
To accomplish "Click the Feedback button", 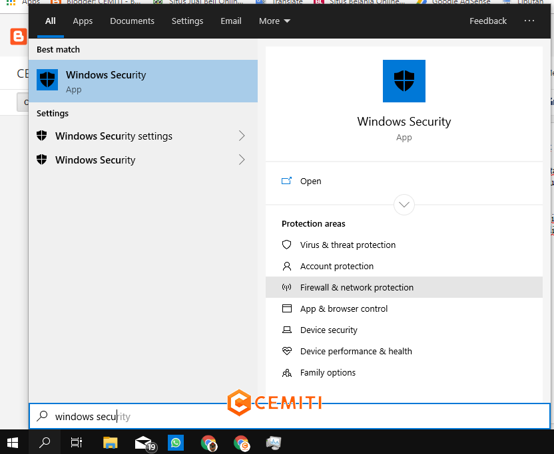I will 488,21.
